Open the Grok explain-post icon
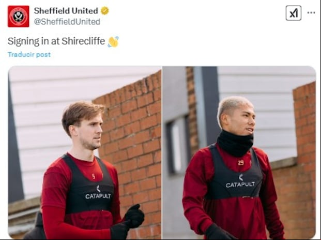The image size is (321, 240). [x=294, y=13]
